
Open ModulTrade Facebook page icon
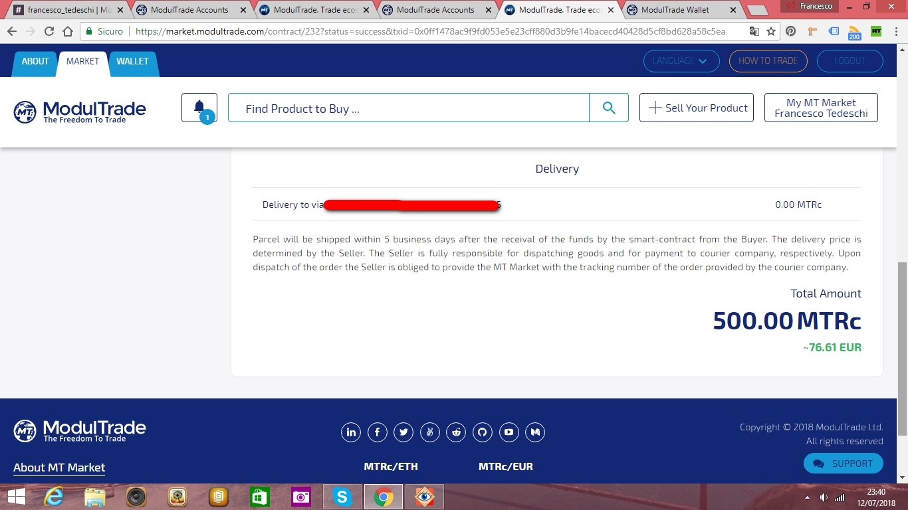pyautogui.click(x=378, y=432)
